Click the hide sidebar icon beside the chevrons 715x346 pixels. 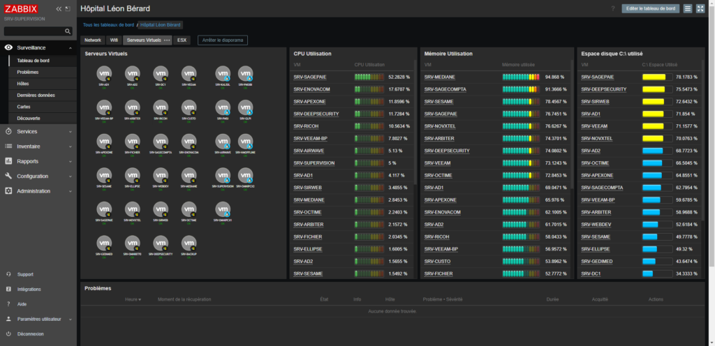68,9
